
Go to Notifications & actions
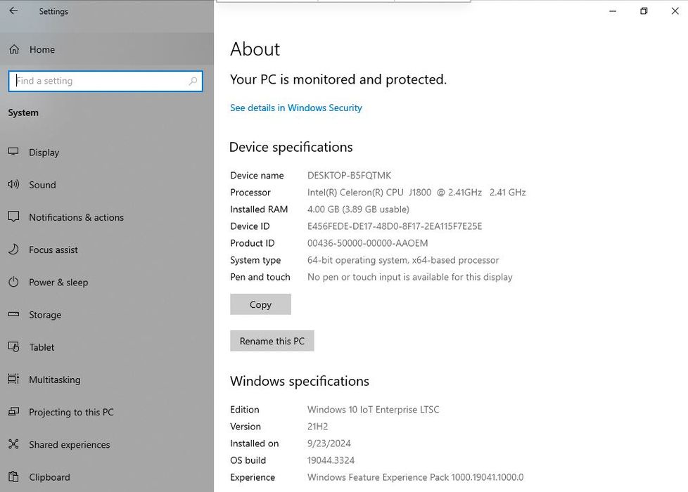click(107, 217)
